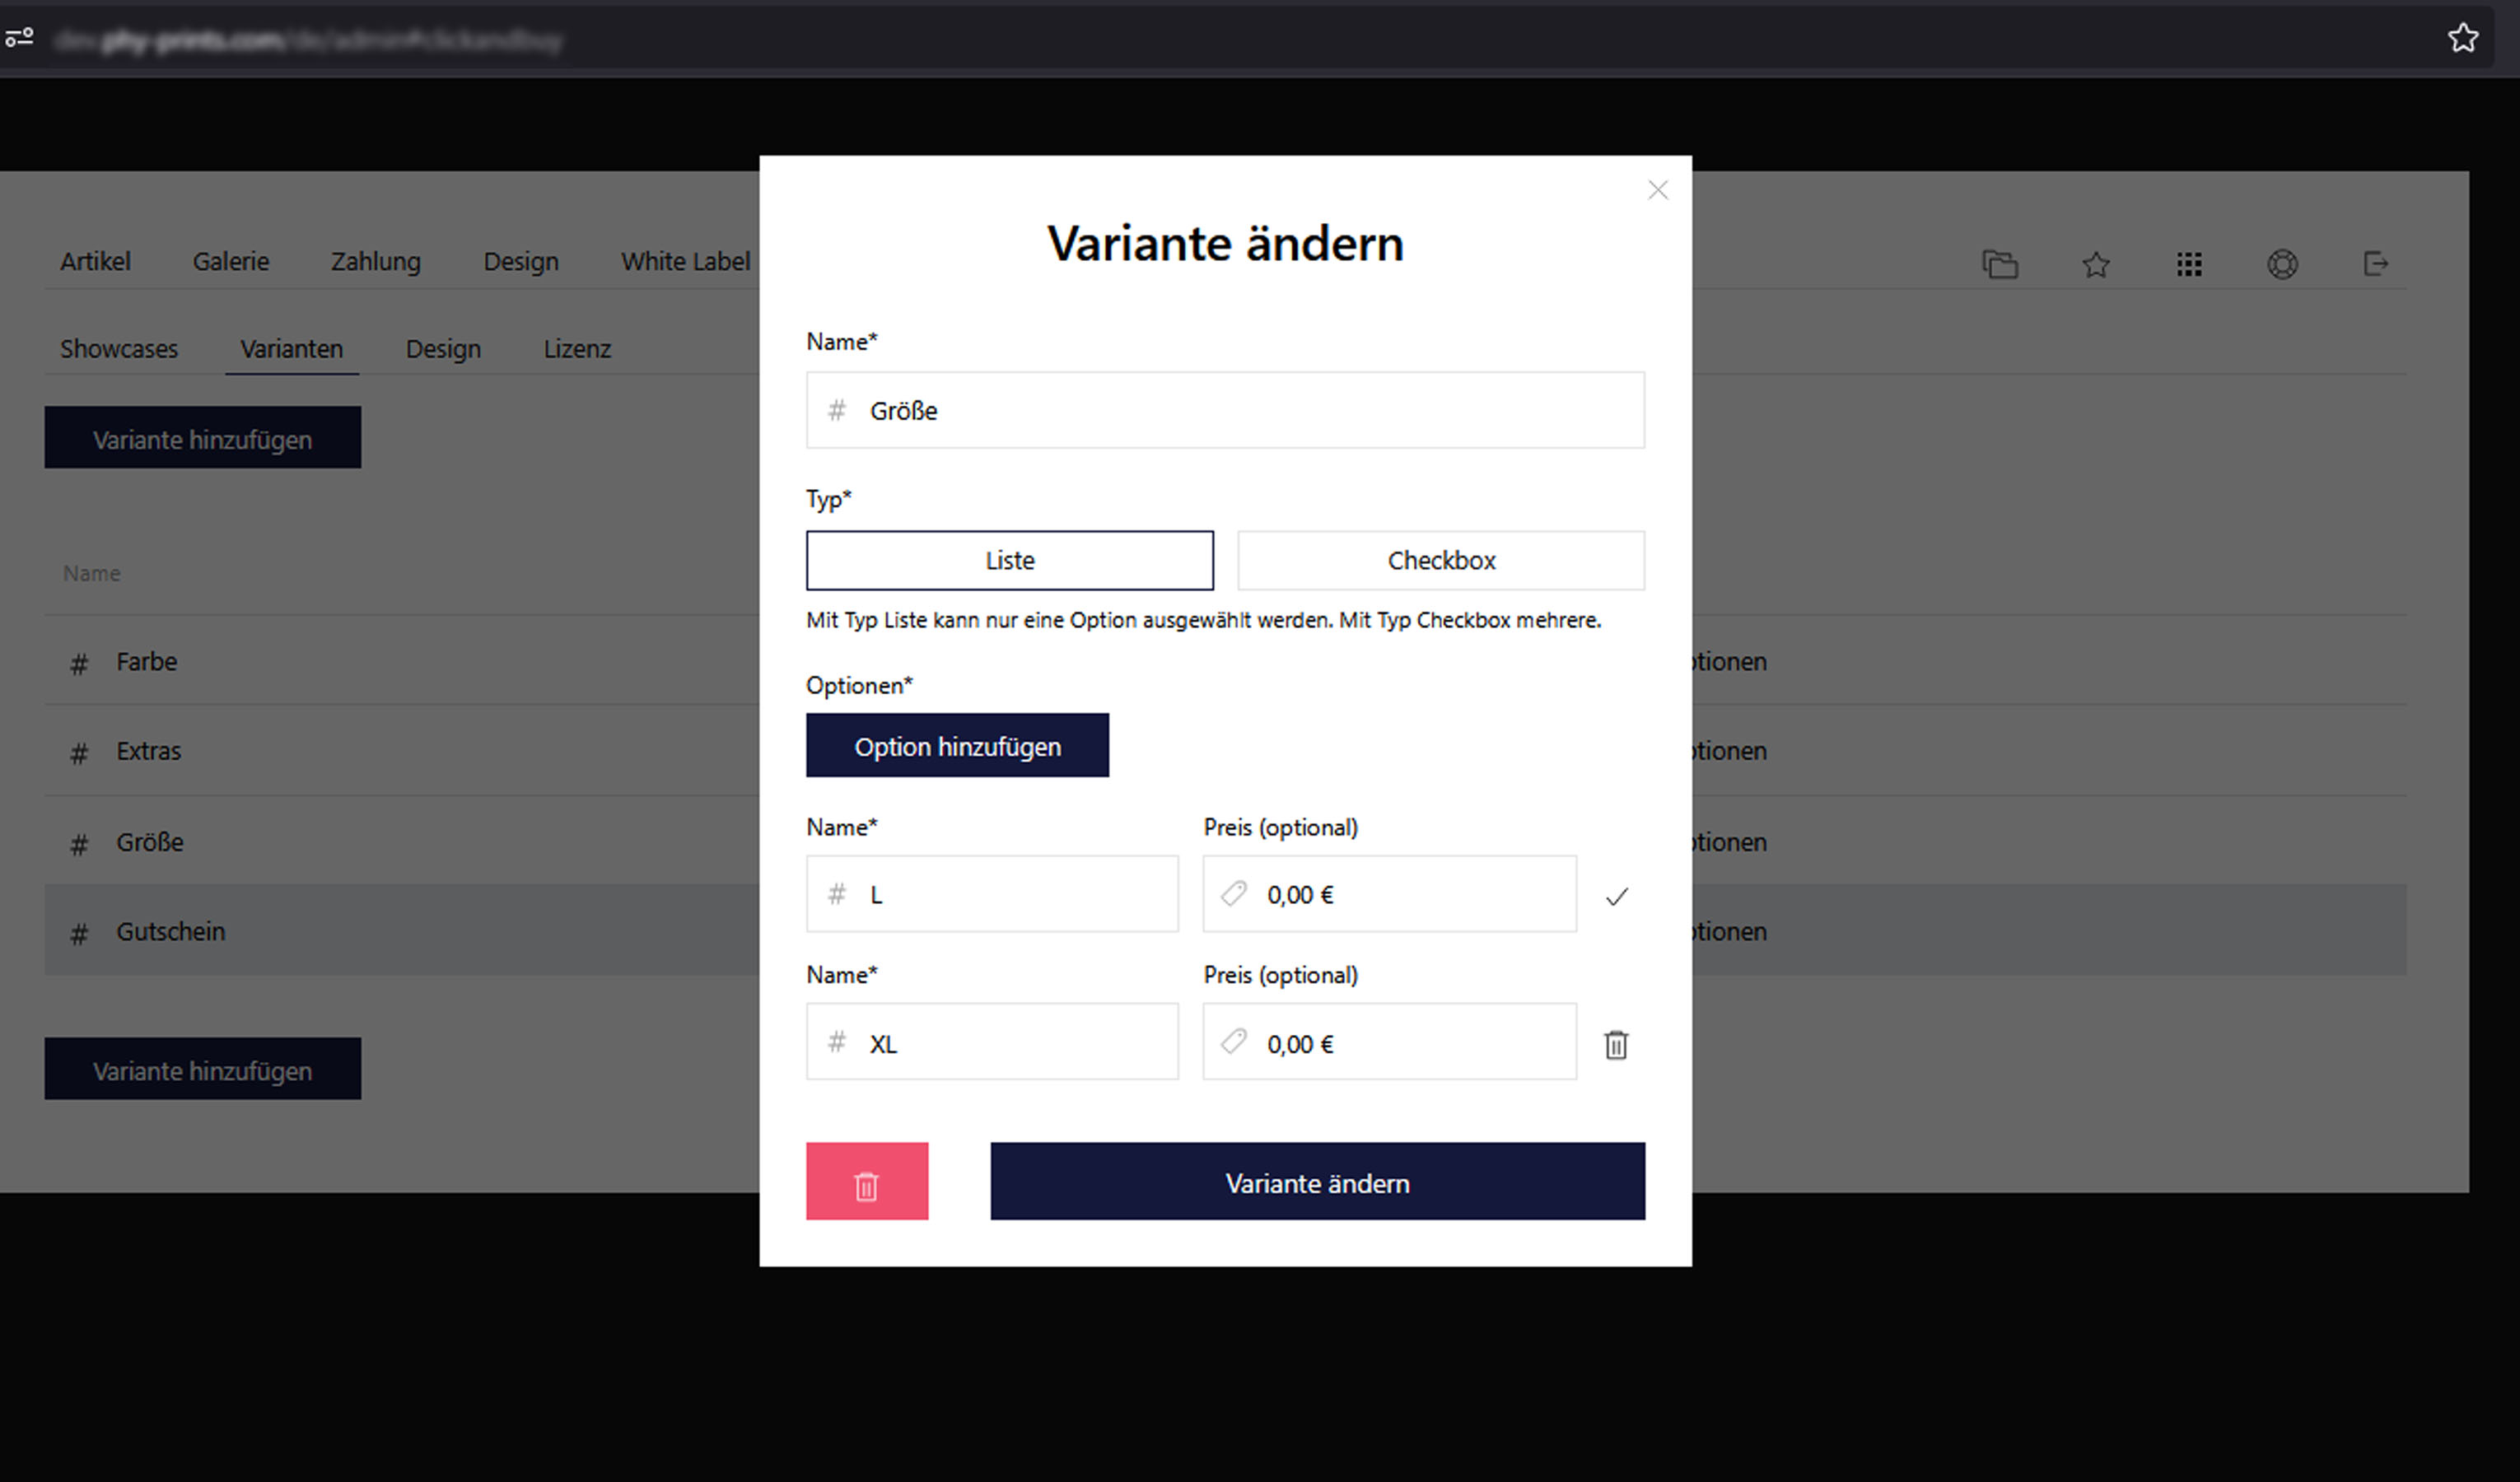Bookmark page with browser star icon
The height and width of the screenshot is (1482, 2520).
pos(2462,38)
